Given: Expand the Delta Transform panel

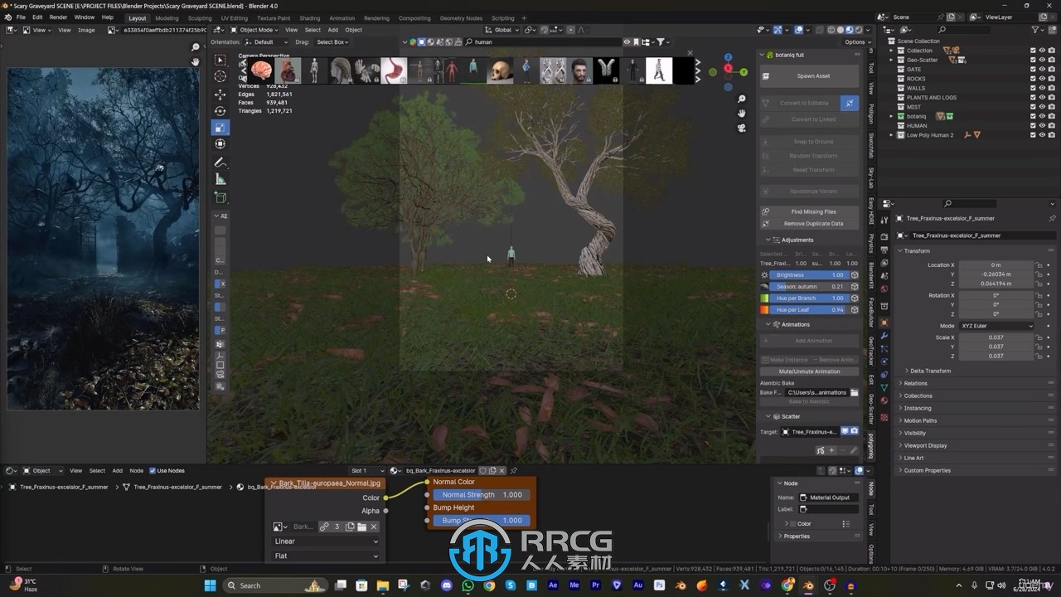Looking at the screenshot, I should click(931, 371).
